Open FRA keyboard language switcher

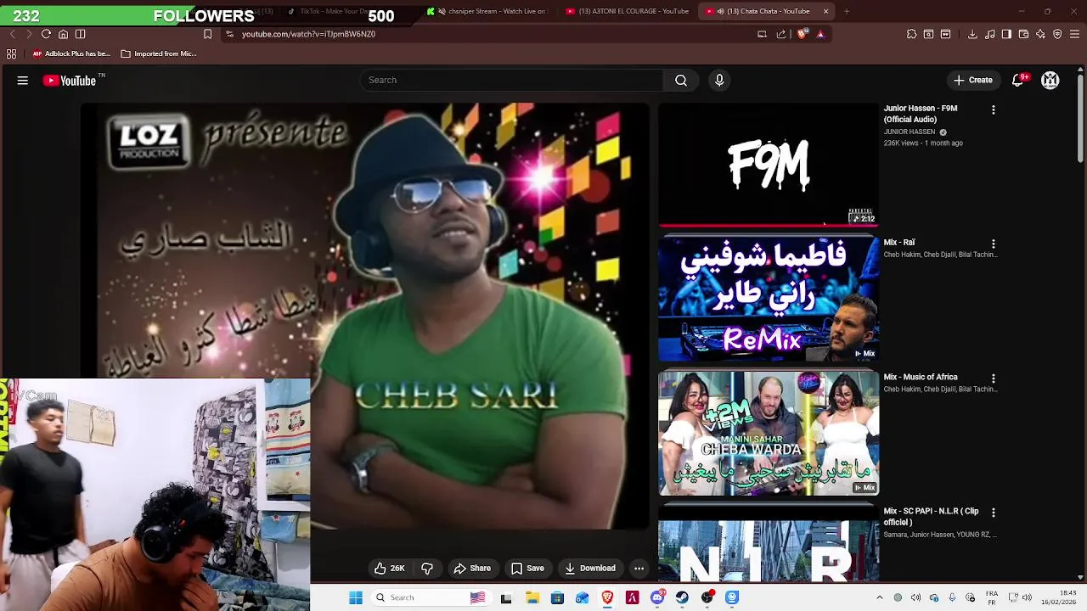coord(992,597)
